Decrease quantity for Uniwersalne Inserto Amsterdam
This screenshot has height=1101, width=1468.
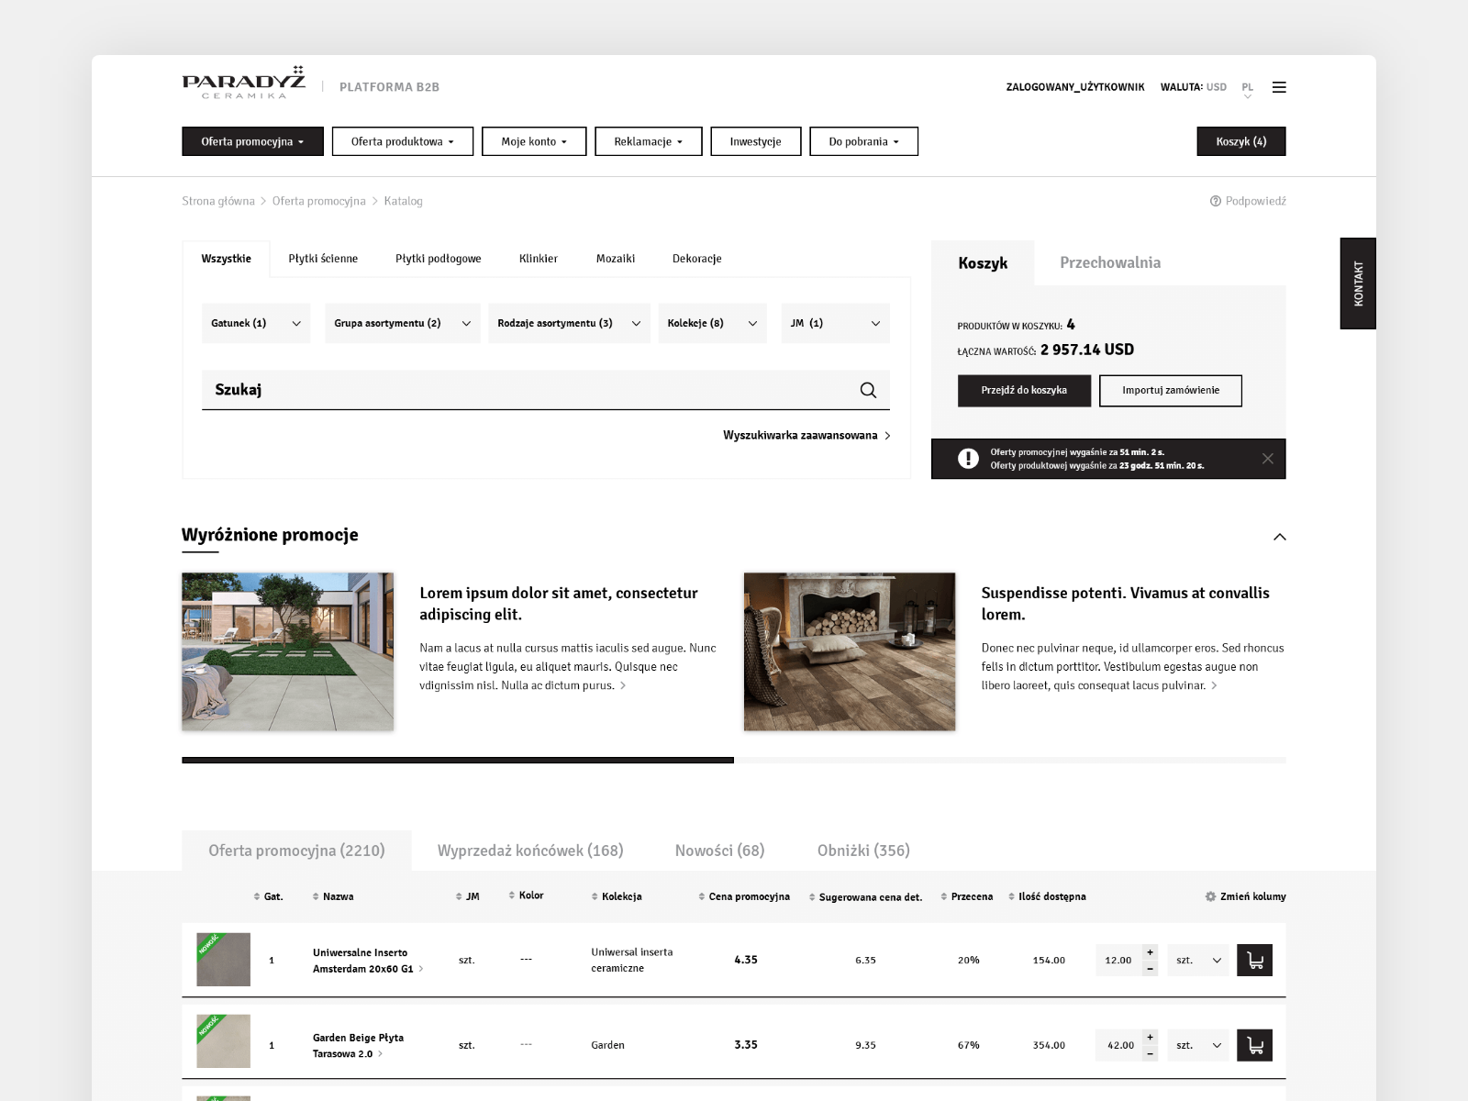(1150, 969)
